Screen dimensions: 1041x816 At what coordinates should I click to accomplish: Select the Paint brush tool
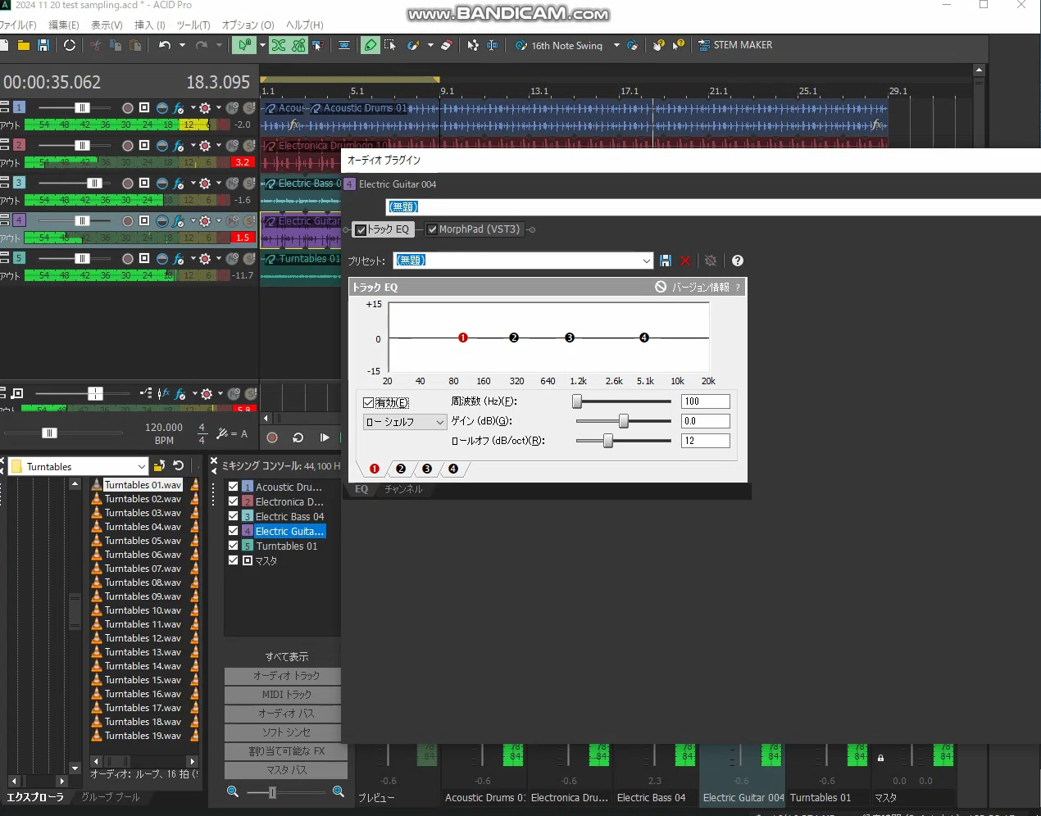pyautogui.click(x=413, y=46)
